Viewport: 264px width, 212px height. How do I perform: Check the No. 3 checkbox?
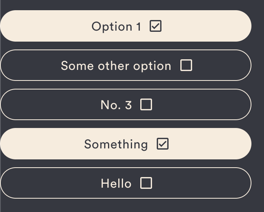(146, 104)
